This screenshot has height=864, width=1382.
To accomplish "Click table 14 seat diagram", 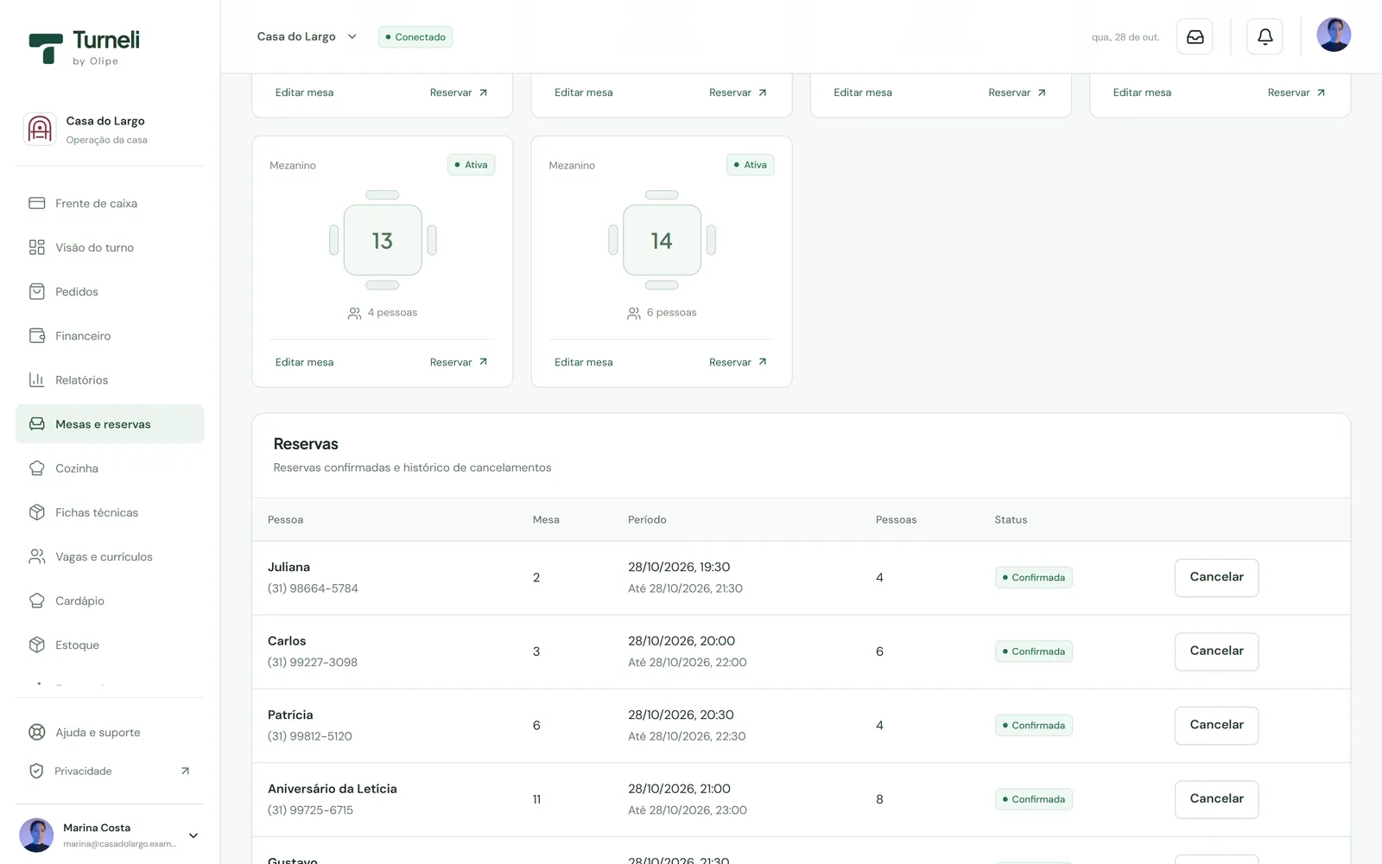I will coord(662,240).
